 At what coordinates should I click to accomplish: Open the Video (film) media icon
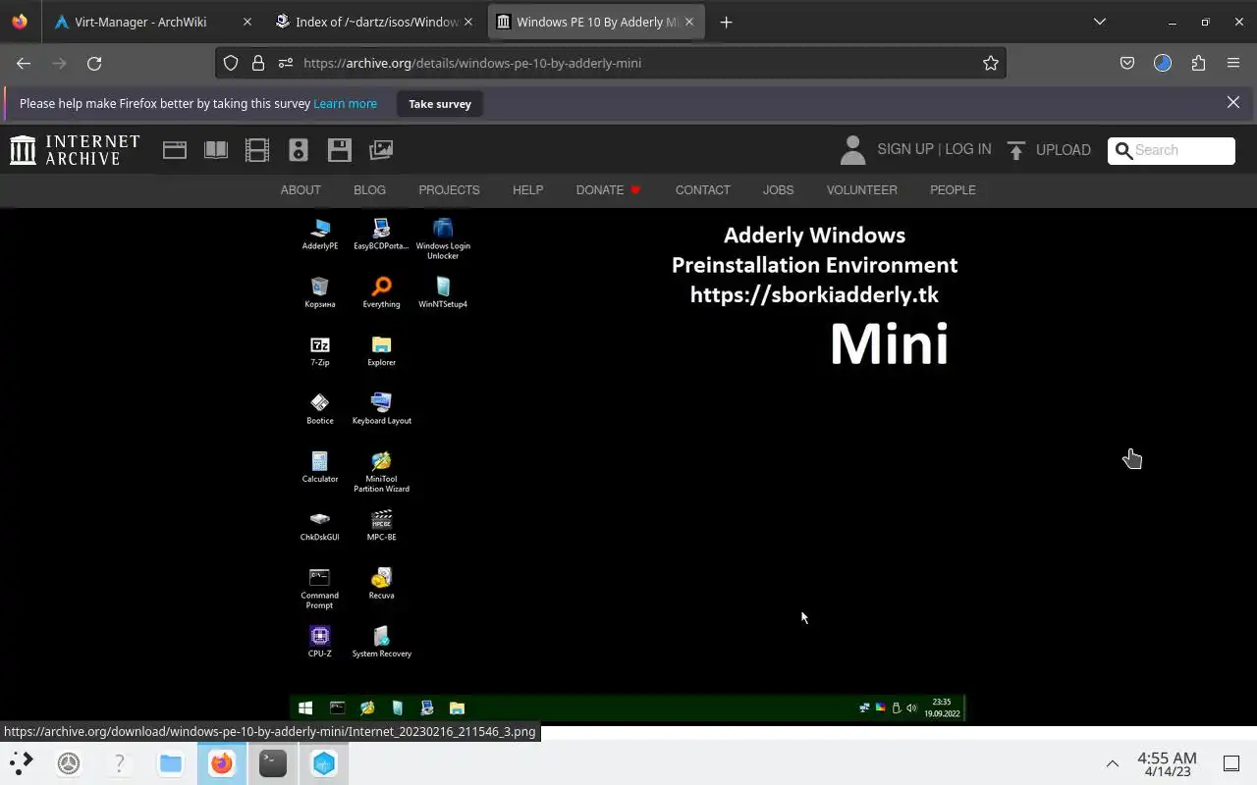pyautogui.click(x=257, y=150)
